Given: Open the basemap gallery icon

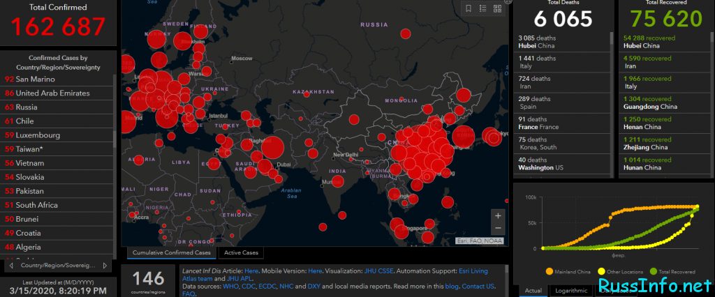Looking at the screenshot, I should pyautogui.click(x=497, y=8).
